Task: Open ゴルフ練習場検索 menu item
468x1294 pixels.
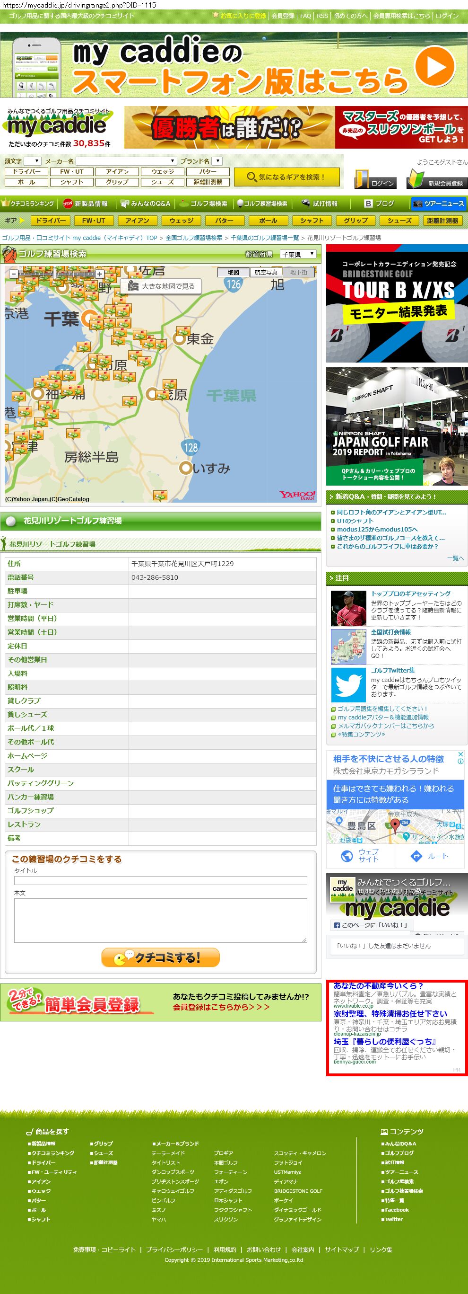Action: click(x=262, y=204)
